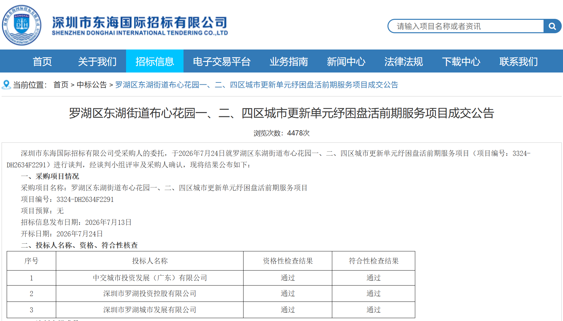Click the search magnifier icon button
Image resolution: width=563 pixels, height=321 pixels.
click(552, 26)
